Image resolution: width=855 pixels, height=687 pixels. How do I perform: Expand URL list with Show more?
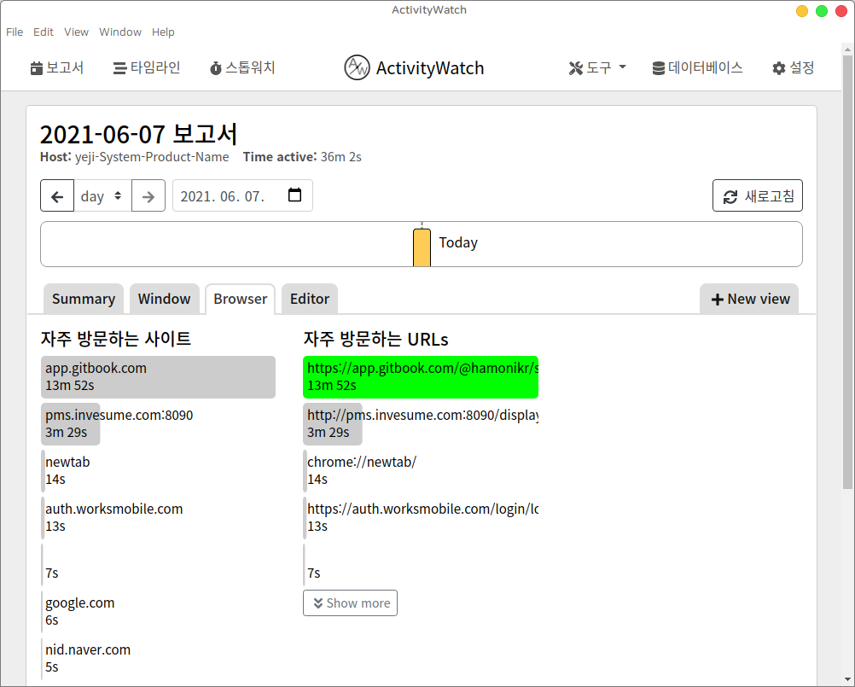pyautogui.click(x=350, y=603)
